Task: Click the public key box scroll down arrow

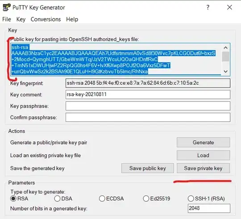Action: pos(226,71)
